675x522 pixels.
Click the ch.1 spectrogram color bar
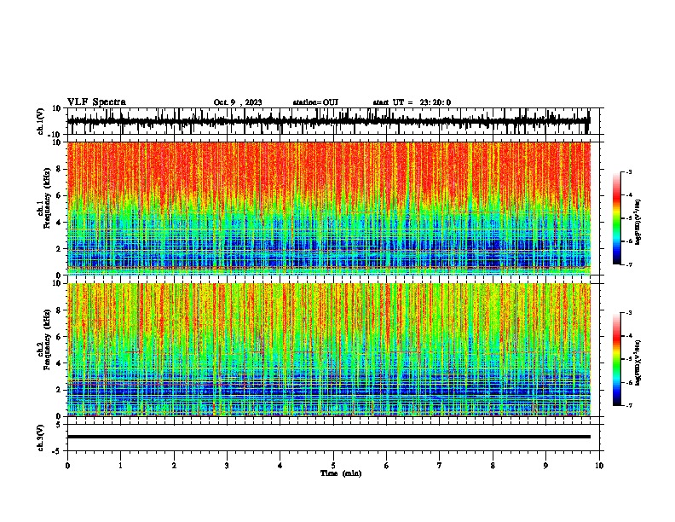click(617, 218)
